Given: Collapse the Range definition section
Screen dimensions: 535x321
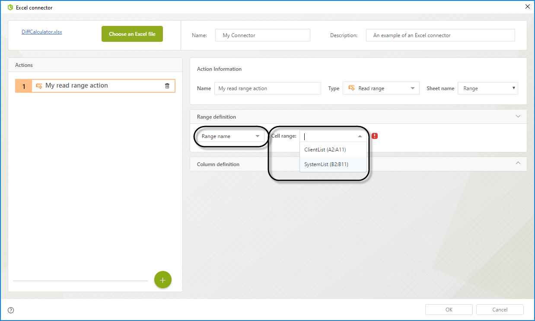Looking at the screenshot, I should (x=518, y=116).
